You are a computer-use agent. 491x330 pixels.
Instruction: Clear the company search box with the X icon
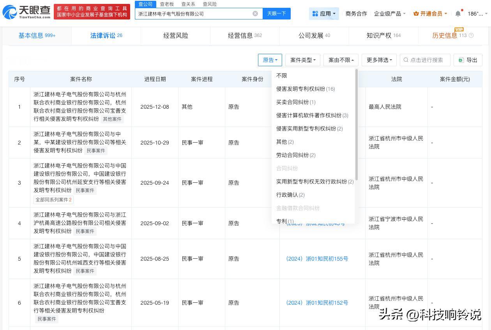[x=255, y=13]
